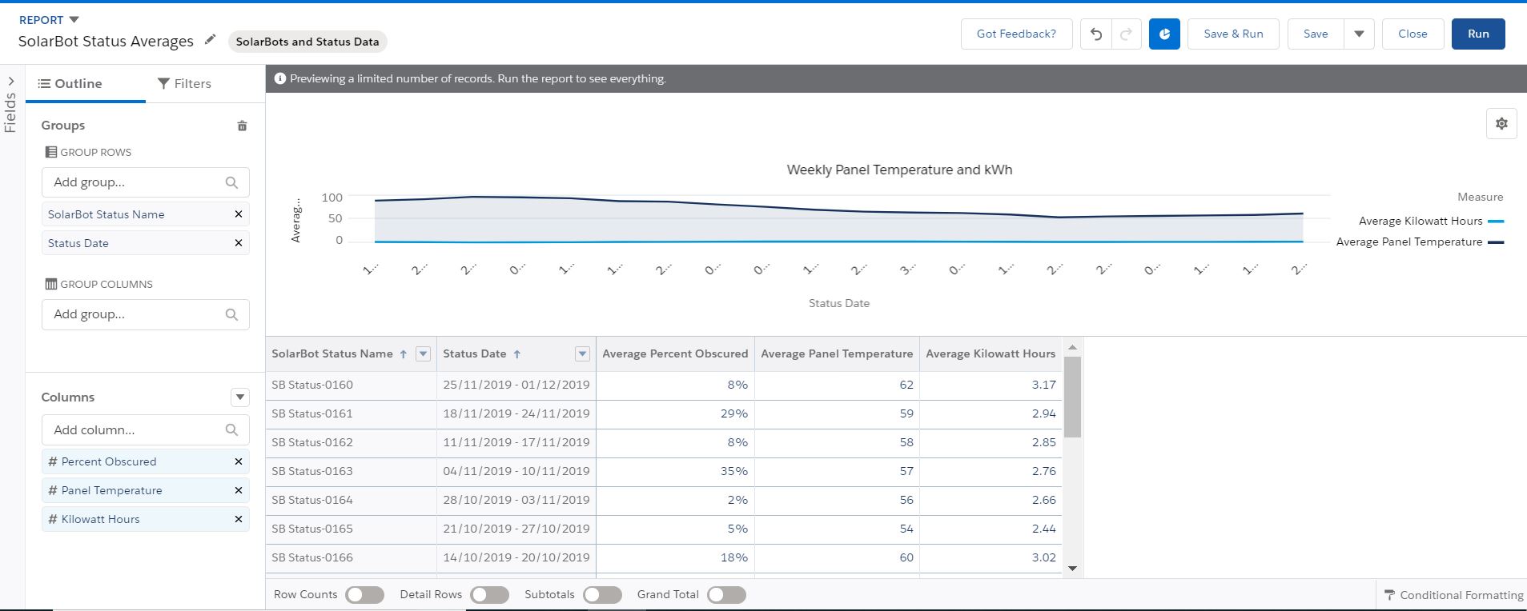Click the Average Kilowatt Hours column header

[991, 353]
